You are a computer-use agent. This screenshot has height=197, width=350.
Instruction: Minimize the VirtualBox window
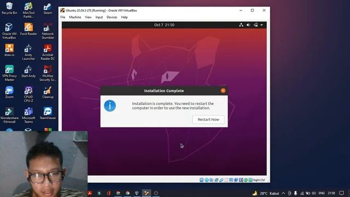click(x=241, y=10)
